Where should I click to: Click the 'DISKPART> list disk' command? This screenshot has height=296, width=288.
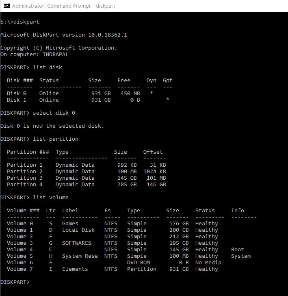coord(31,67)
